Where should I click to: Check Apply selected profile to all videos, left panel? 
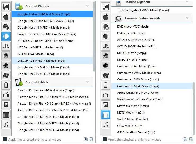[5, 139]
